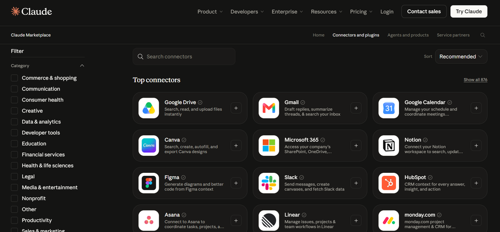Check the Media & entertainment filter
This screenshot has height=232, width=500.
[x=14, y=188]
